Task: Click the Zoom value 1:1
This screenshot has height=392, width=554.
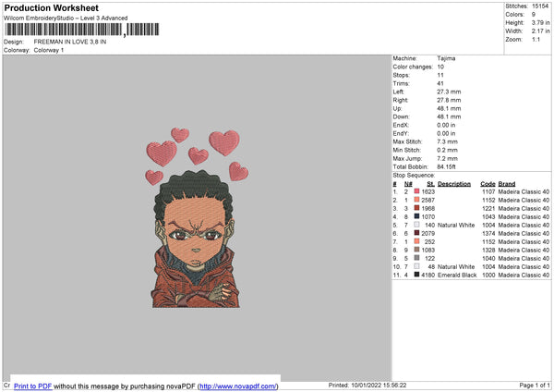Action: point(536,39)
